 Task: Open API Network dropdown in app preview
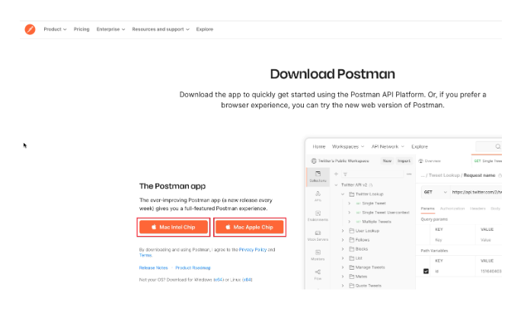click(x=388, y=147)
